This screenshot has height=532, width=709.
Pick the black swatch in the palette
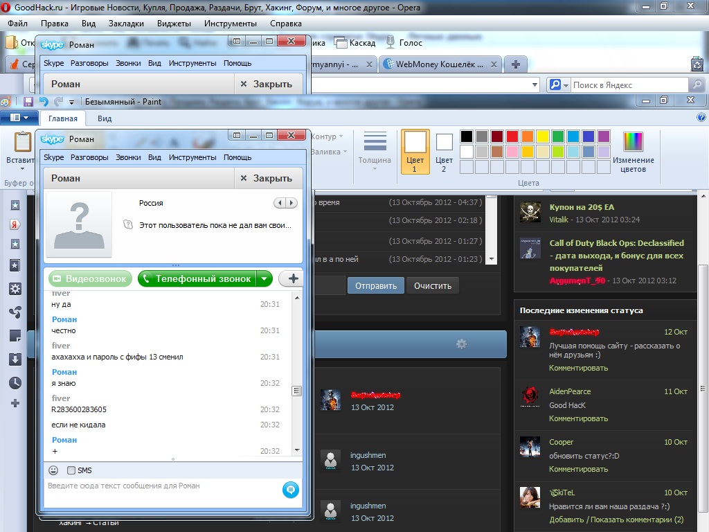[x=467, y=136]
